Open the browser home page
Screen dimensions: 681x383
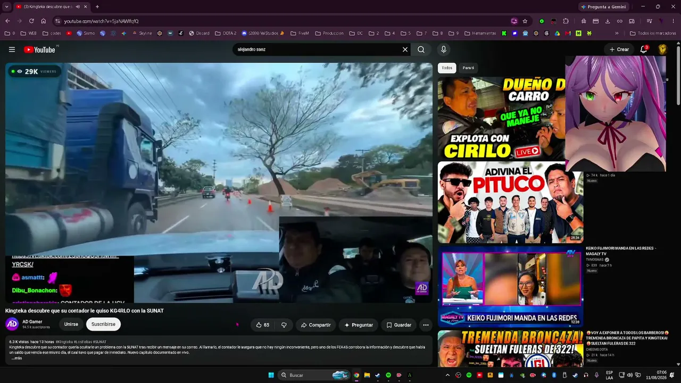[x=44, y=21]
